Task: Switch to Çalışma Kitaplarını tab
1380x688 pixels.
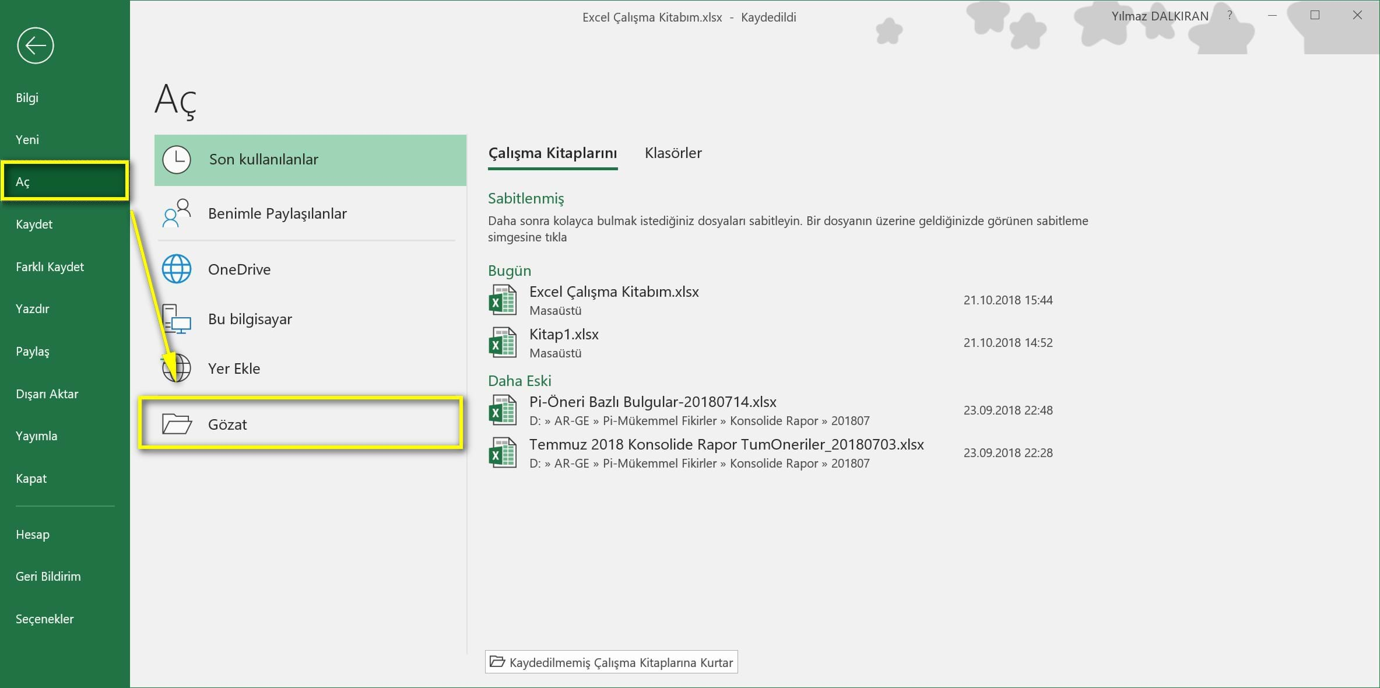Action: [x=553, y=153]
